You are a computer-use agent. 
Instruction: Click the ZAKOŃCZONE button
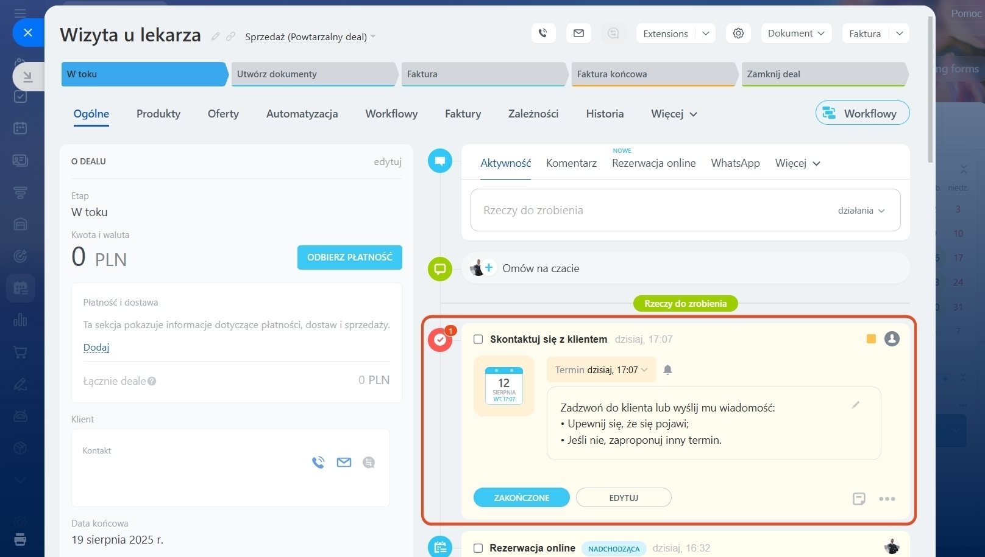[x=521, y=498]
